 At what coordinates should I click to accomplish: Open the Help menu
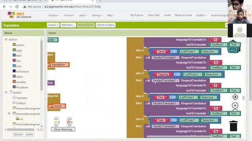[x=110, y=15]
